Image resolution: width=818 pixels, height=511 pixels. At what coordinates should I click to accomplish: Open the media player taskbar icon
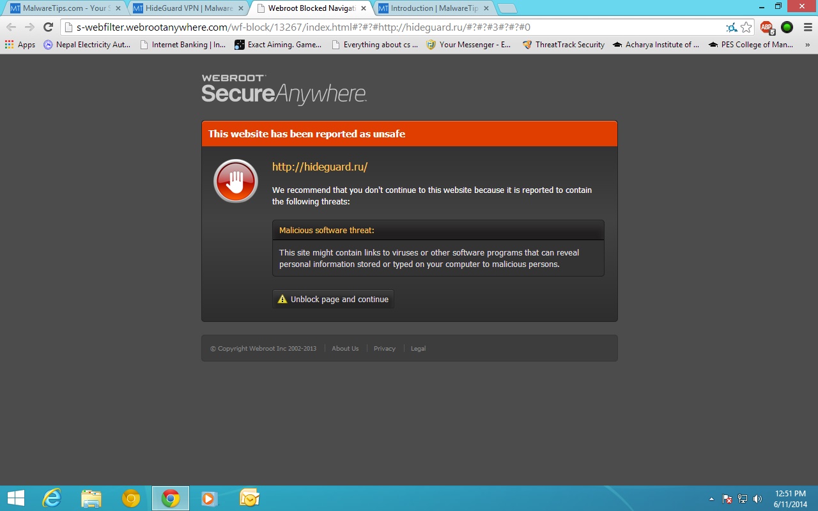(x=209, y=498)
